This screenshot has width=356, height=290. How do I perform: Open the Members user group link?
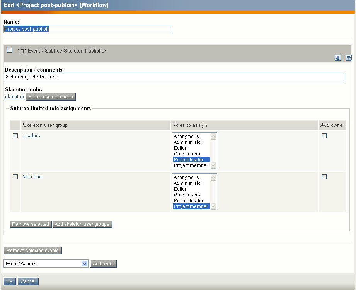coord(33,177)
